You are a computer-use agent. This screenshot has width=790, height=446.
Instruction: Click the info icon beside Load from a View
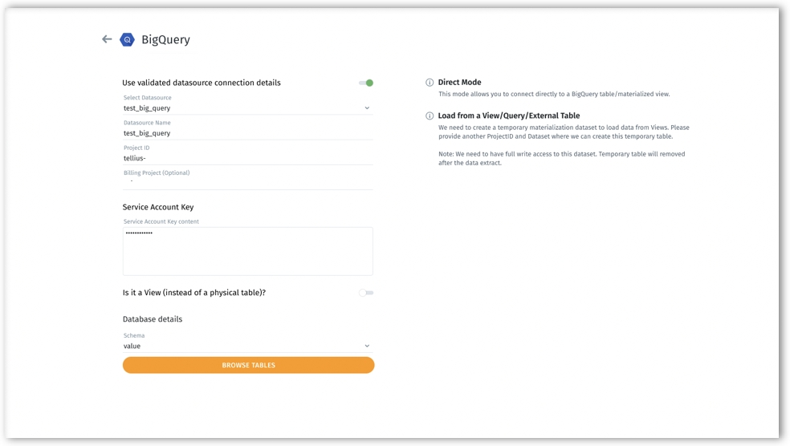(430, 116)
